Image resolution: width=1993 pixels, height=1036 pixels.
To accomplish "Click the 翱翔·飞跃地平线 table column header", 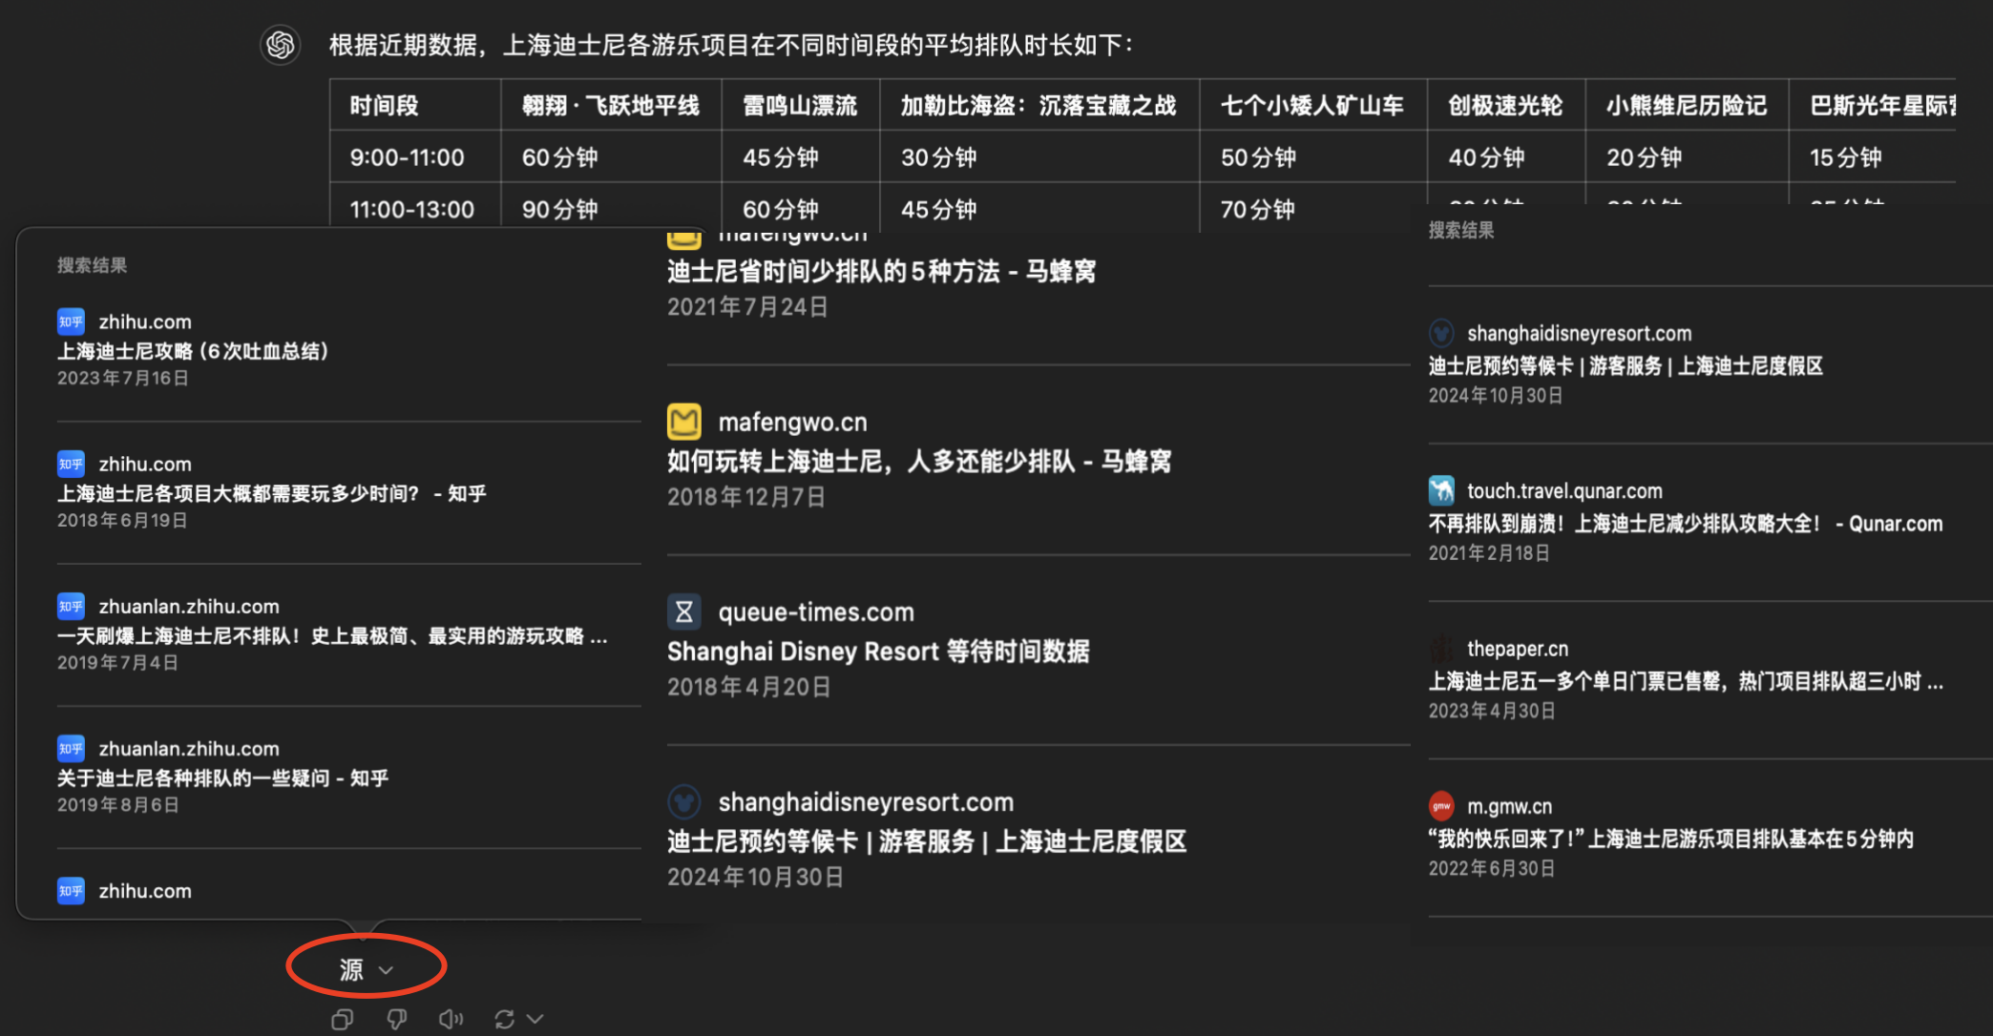I will (610, 106).
